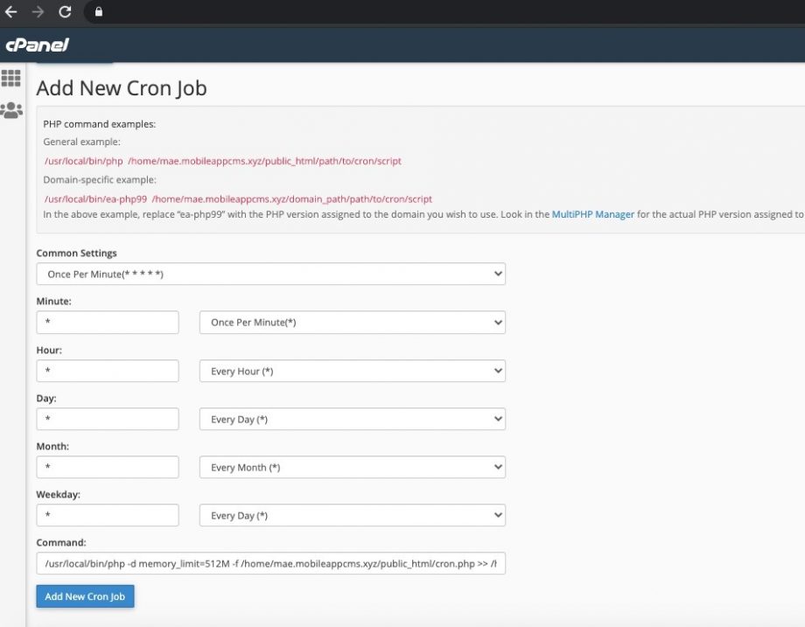805x627 pixels.
Task: Click the cPanel logo
Action: 37,45
